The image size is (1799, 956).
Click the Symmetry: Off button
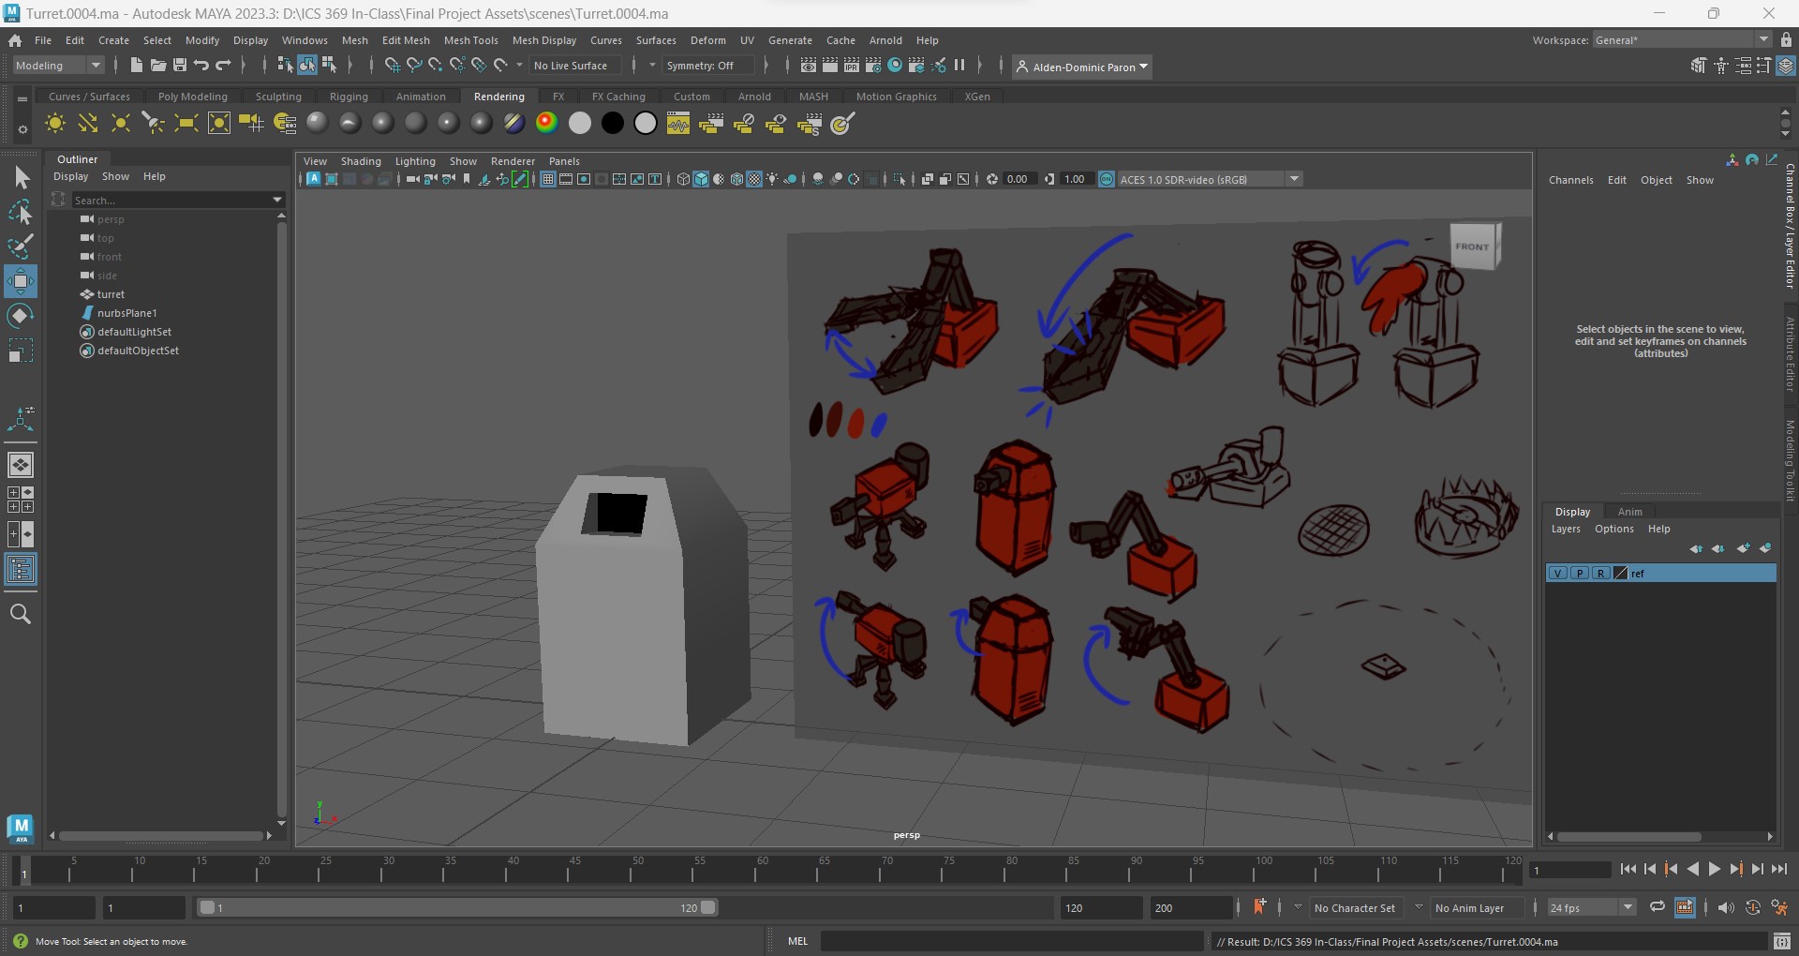coord(707,65)
